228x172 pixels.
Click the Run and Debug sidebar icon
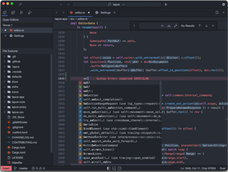coord(30,13)
